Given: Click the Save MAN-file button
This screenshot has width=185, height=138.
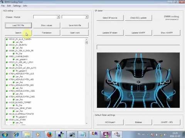Looking at the screenshot, I should click(75, 25).
